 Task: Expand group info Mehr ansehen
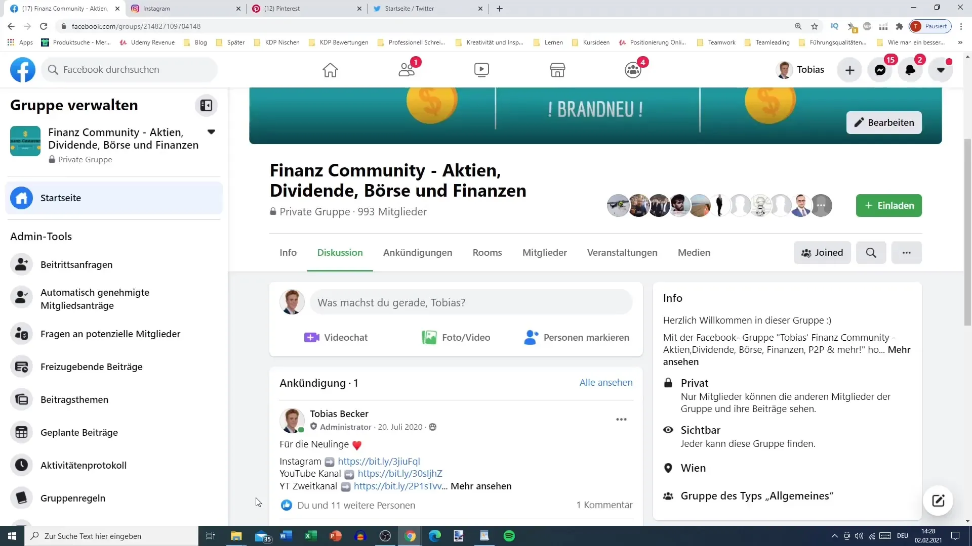coord(899,350)
